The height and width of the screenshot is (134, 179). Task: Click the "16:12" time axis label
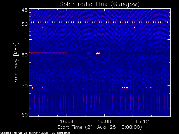tap(142, 121)
